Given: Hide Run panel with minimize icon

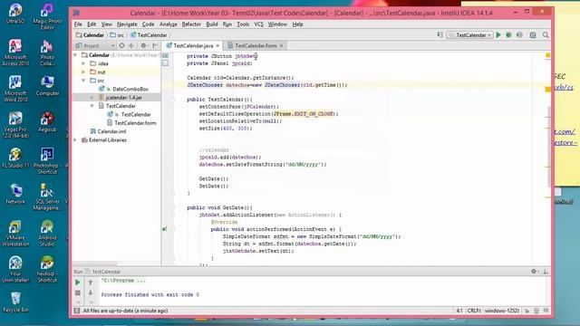Looking at the screenshot, I should (546, 272).
